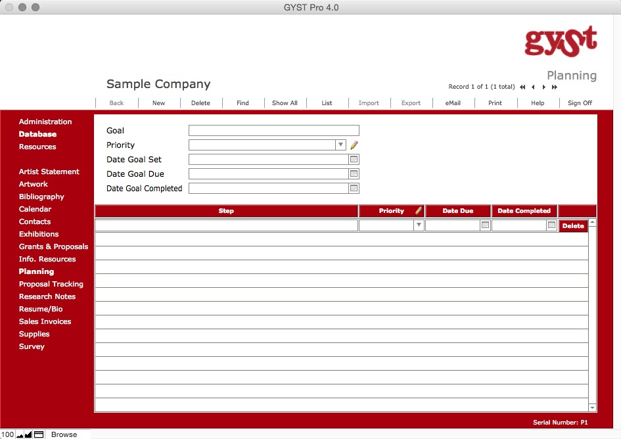The image size is (621, 439).
Task: Open Resume/Bio module
Action: 41,309
